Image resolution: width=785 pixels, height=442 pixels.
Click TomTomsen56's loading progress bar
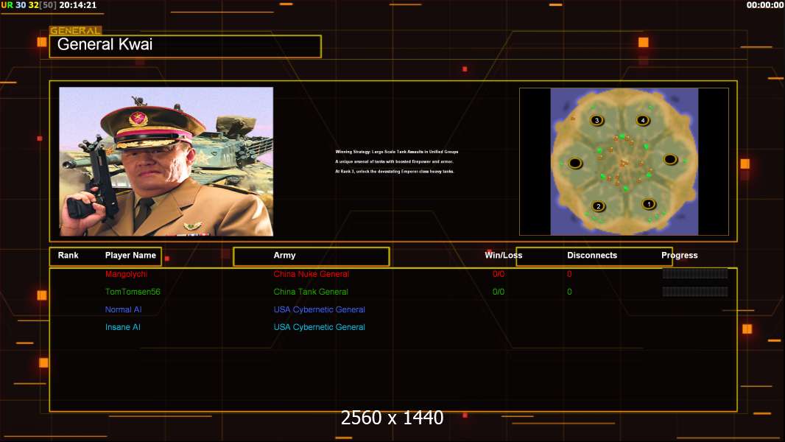[x=694, y=292]
